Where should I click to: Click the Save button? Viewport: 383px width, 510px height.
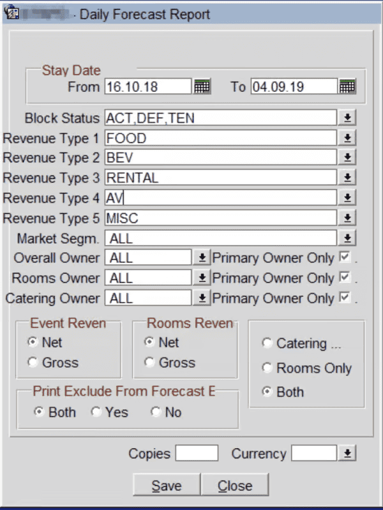tap(167, 486)
